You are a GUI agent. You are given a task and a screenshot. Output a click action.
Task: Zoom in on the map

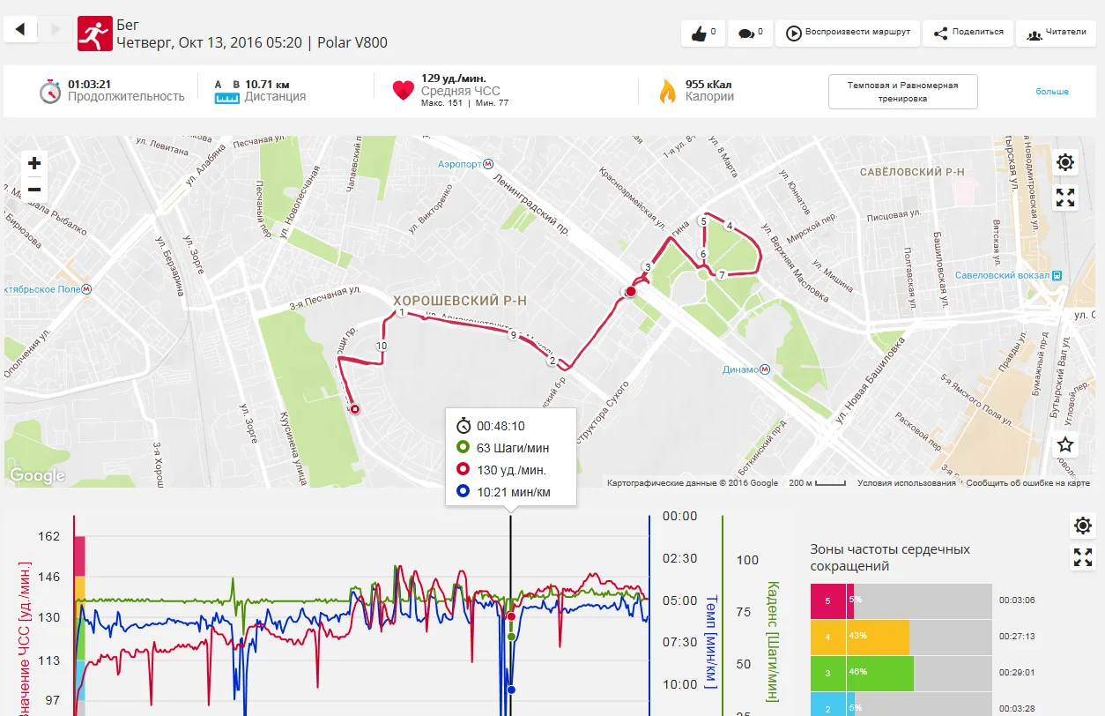(34, 163)
